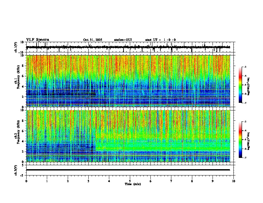Click time axis tick label "3"

point(88,181)
